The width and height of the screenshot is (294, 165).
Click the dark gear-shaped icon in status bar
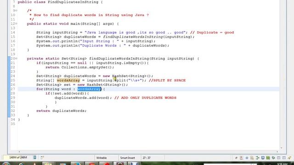[273, 158]
